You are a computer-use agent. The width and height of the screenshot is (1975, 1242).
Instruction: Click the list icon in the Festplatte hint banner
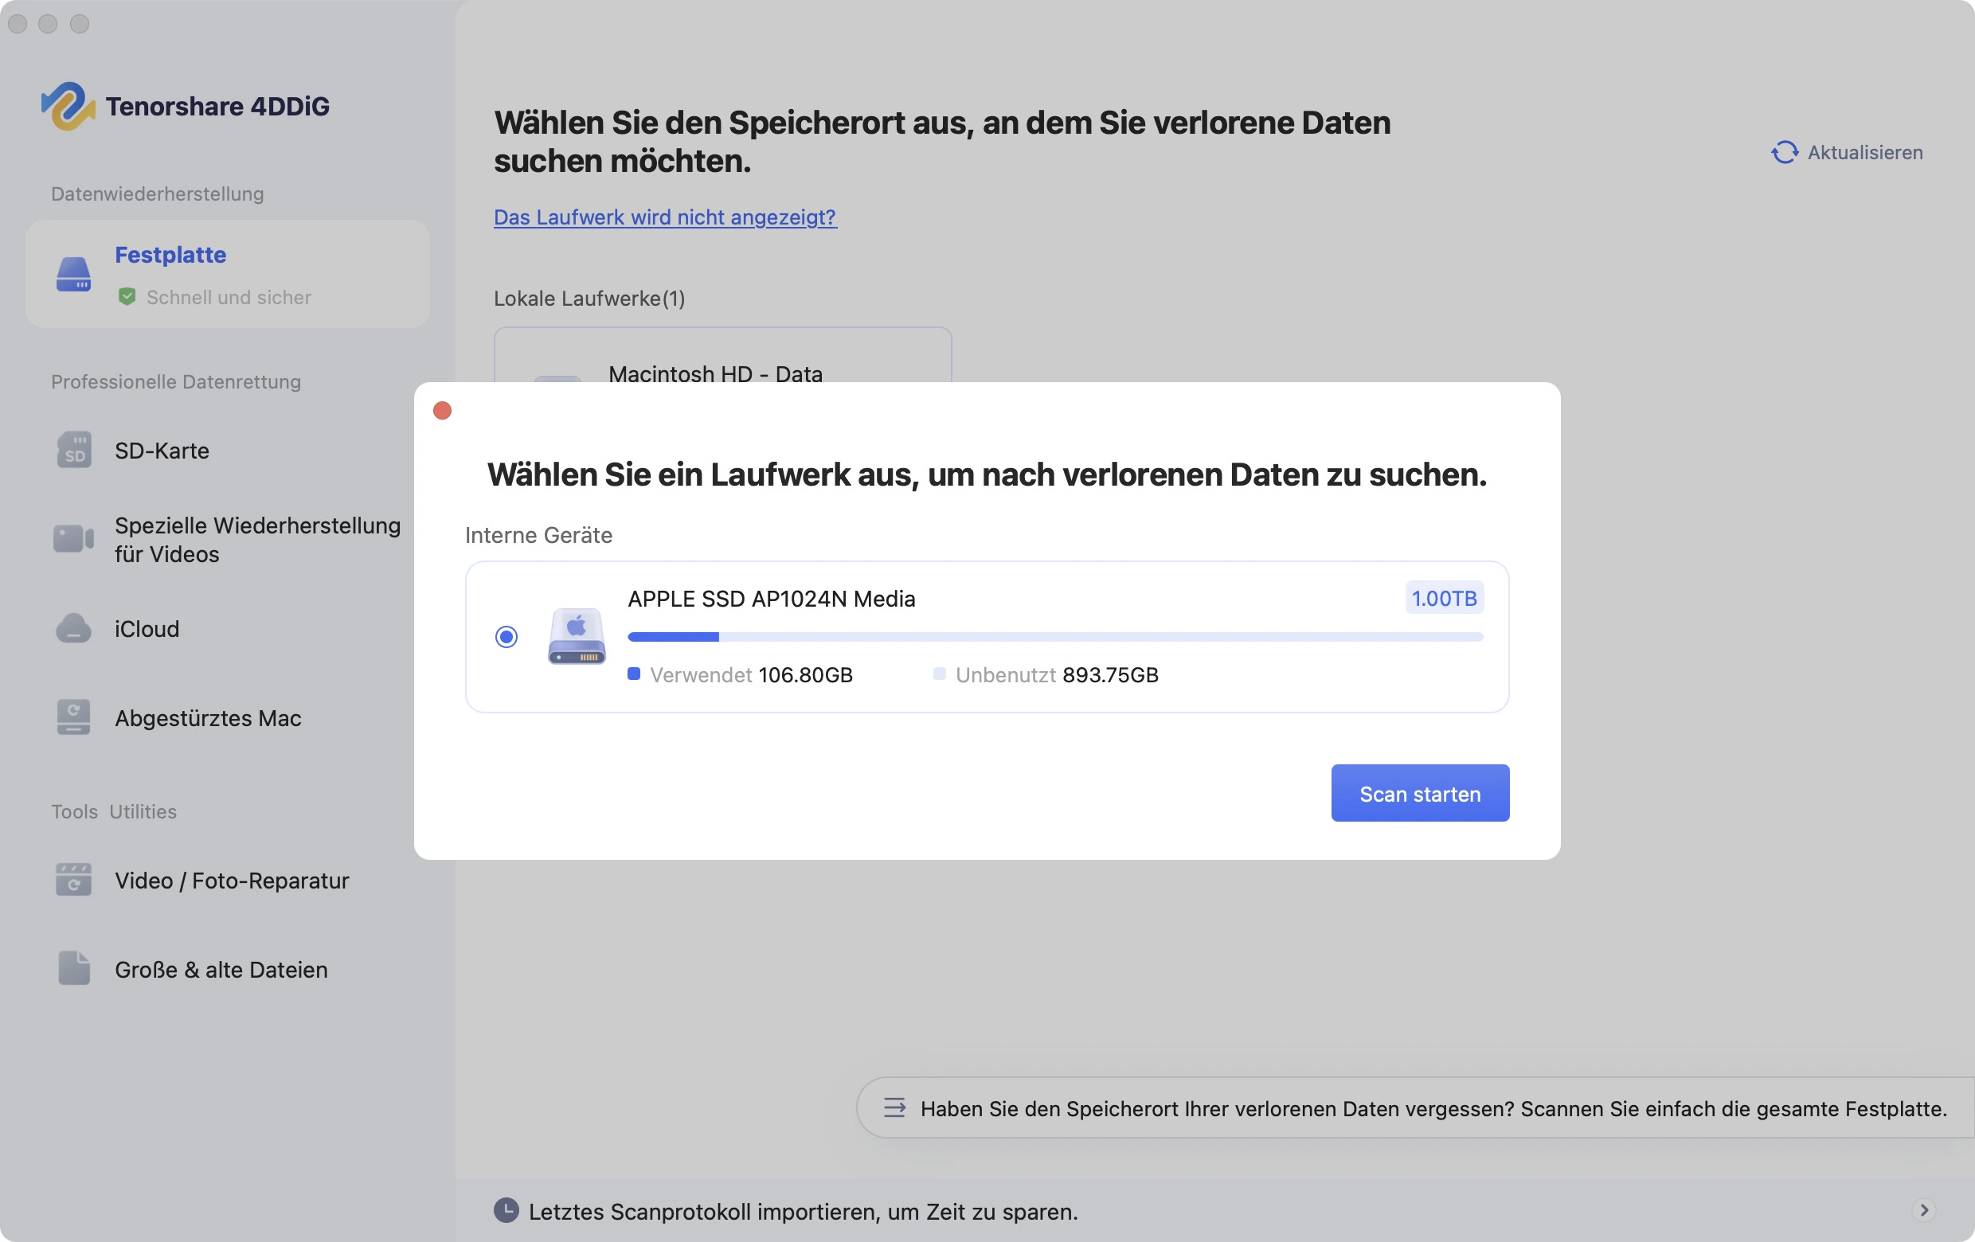pos(895,1108)
